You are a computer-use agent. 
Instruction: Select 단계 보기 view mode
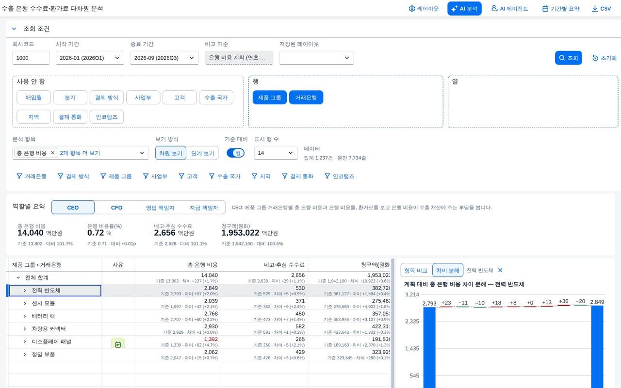coord(202,153)
